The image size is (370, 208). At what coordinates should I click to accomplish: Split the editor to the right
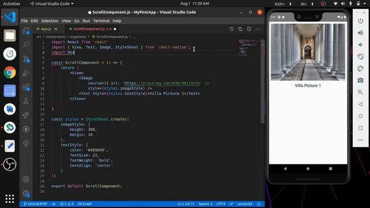click(x=249, y=29)
